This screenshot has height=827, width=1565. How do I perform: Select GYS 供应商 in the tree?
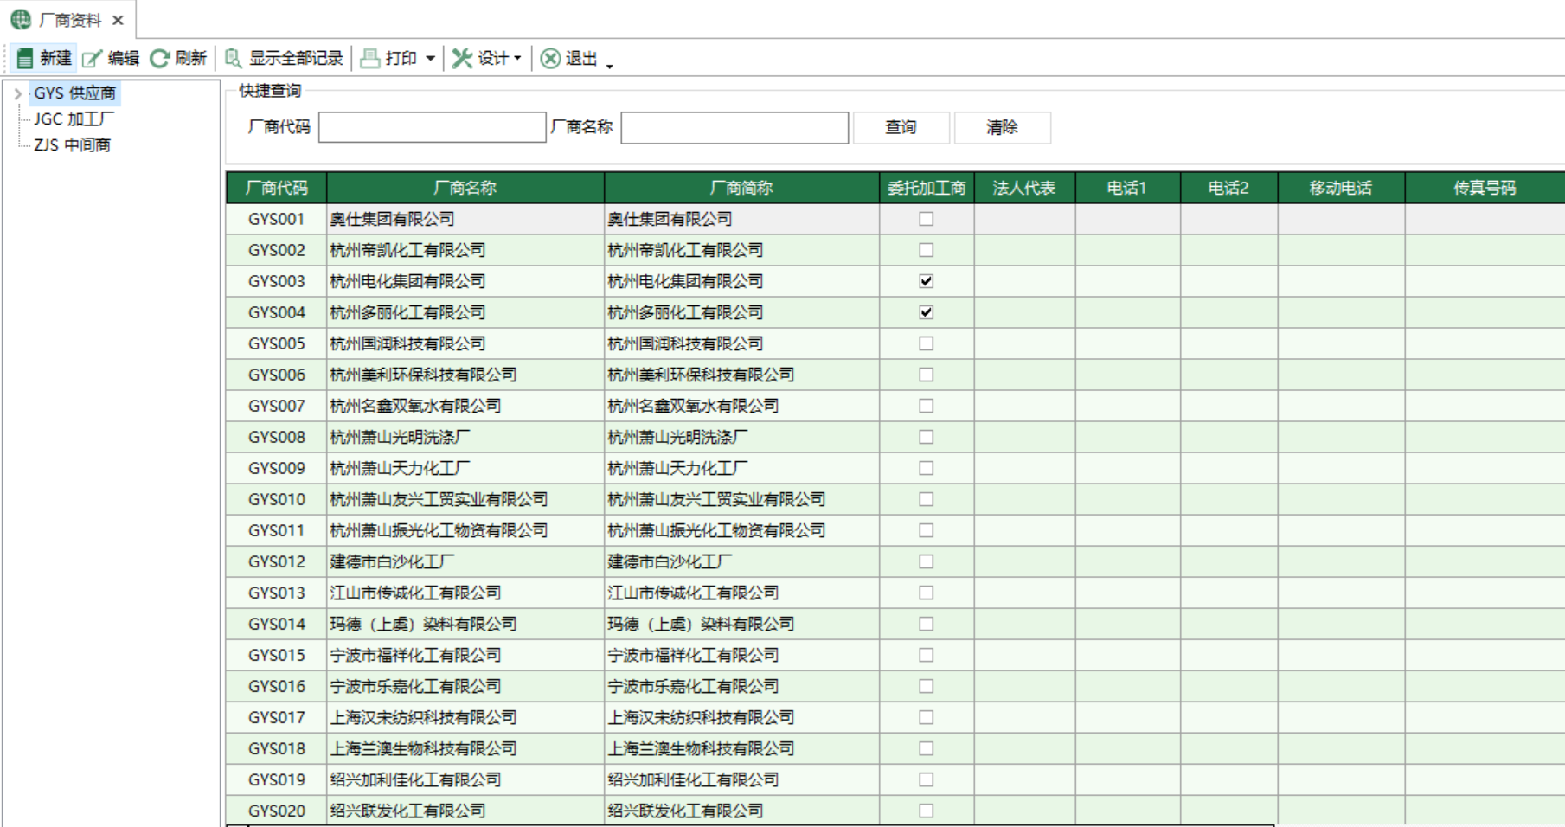[x=75, y=93]
